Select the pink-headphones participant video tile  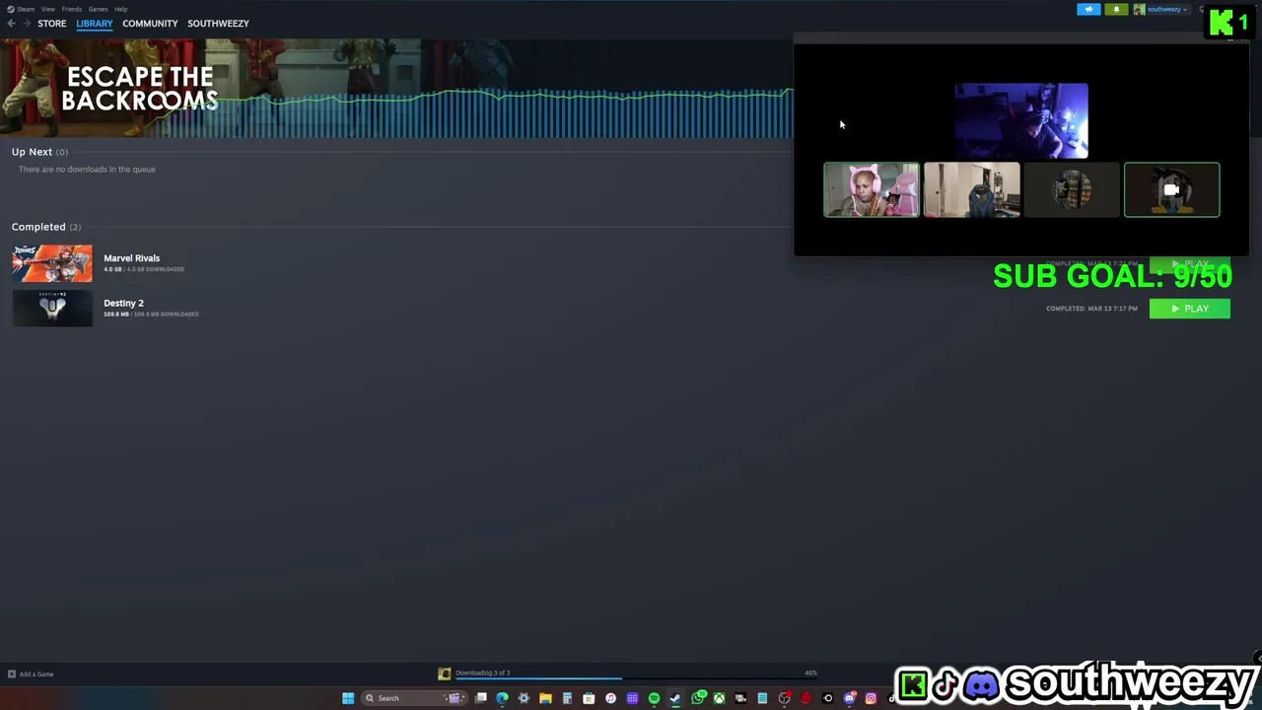[x=872, y=189]
